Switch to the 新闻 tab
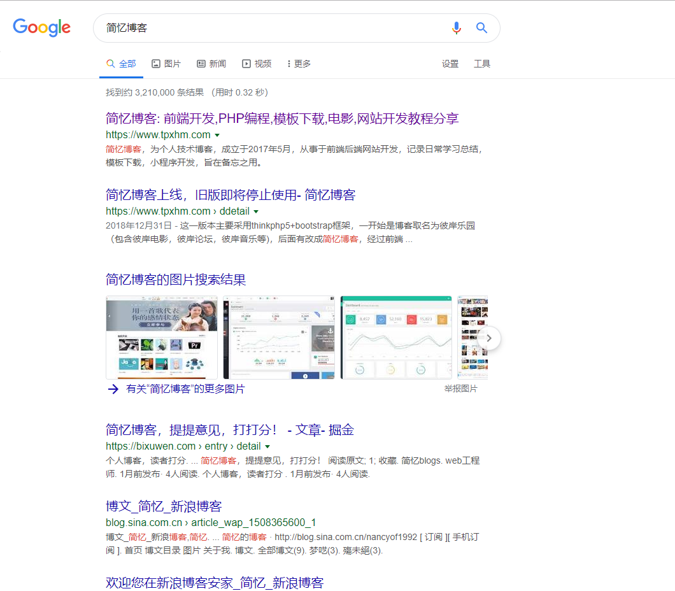Image resolution: width=675 pixels, height=591 pixels. [x=211, y=64]
